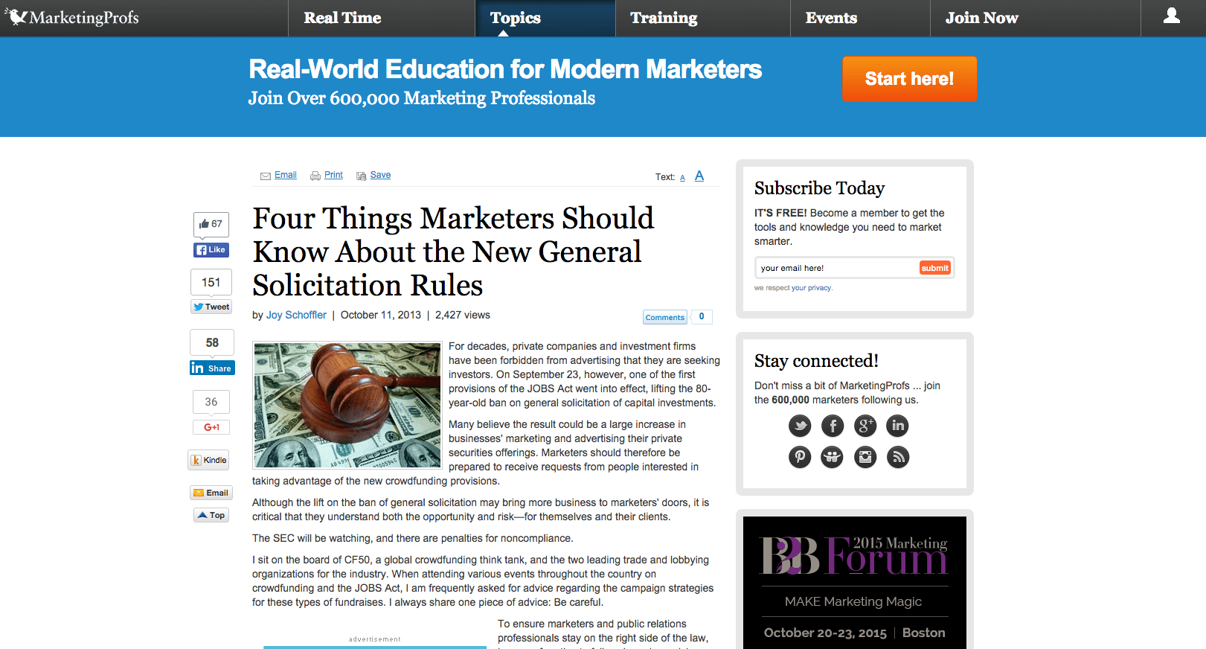Click the envelope icon beside Email link
This screenshot has width=1206, height=649.
[266, 176]
